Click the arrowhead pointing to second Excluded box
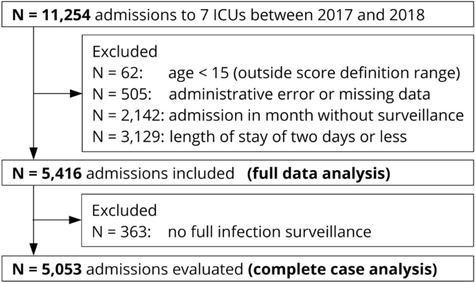This screenshot has height=283, width=475. pos(76,220)
